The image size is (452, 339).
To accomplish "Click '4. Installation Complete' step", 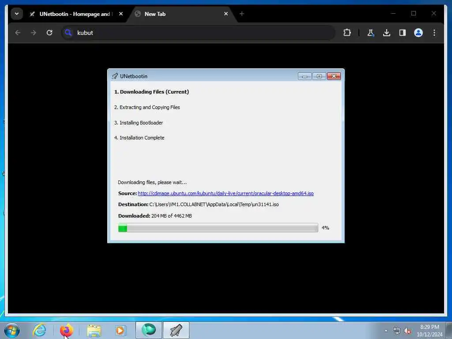I will [139, 138].
